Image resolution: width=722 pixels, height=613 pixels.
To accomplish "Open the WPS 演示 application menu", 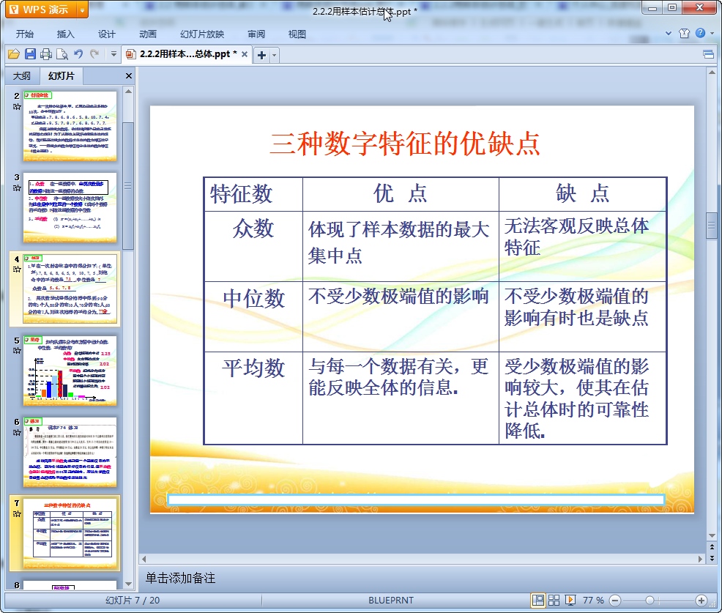I will 40,10.
